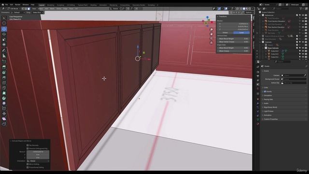Open the Render menu
Screen dimensions: 309x174
(18, 5)
